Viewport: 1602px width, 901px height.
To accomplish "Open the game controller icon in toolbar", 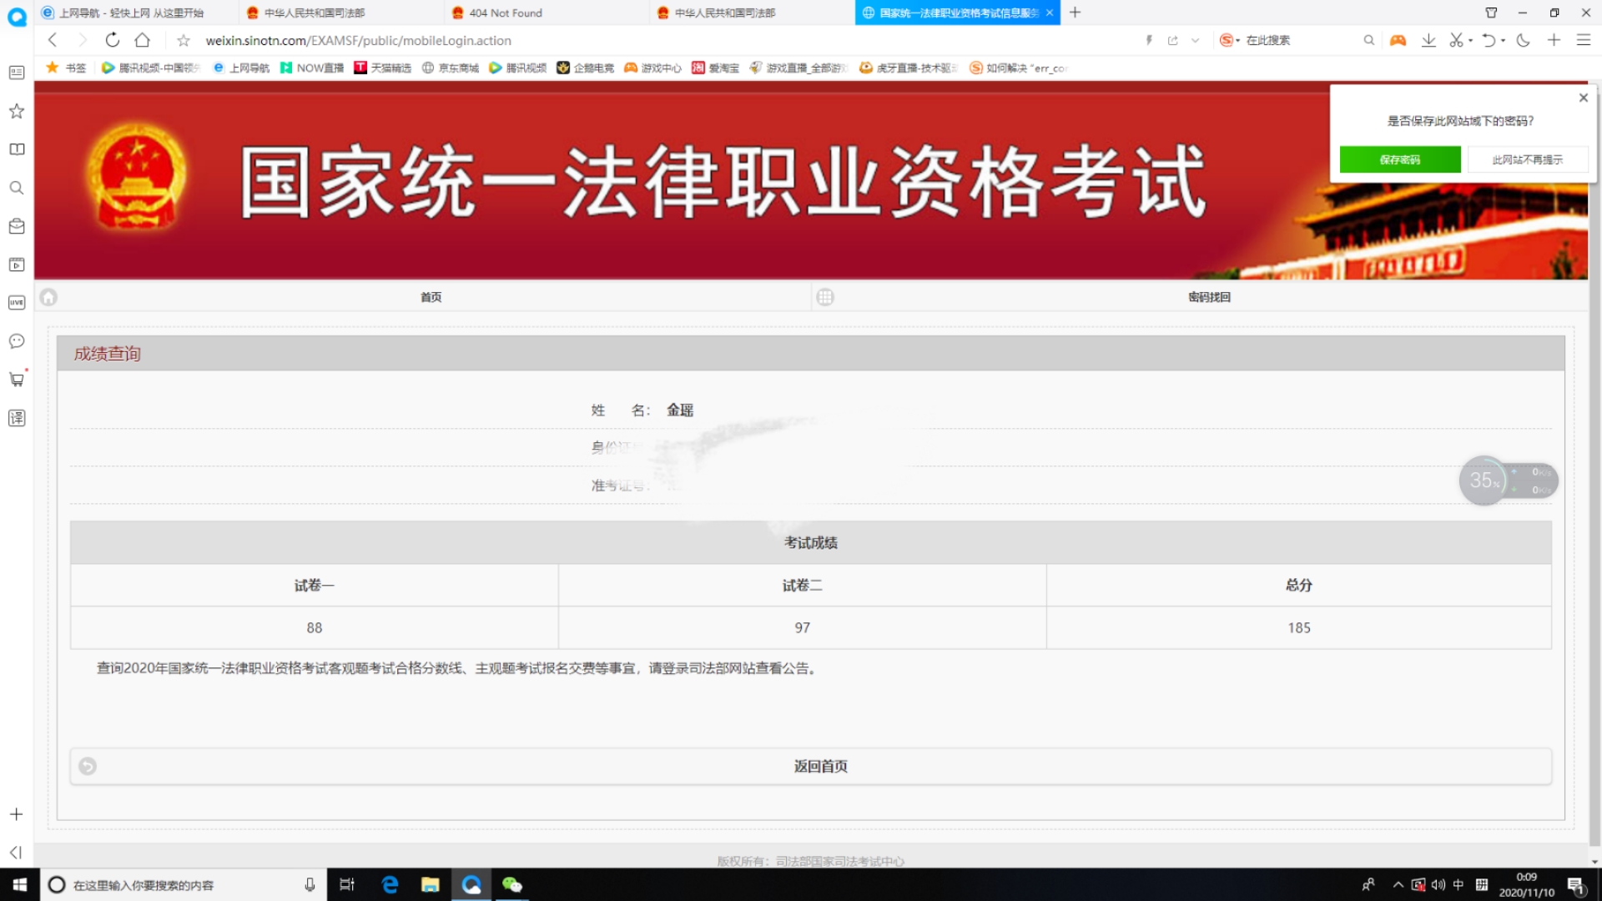I will tap(1398, 40).
